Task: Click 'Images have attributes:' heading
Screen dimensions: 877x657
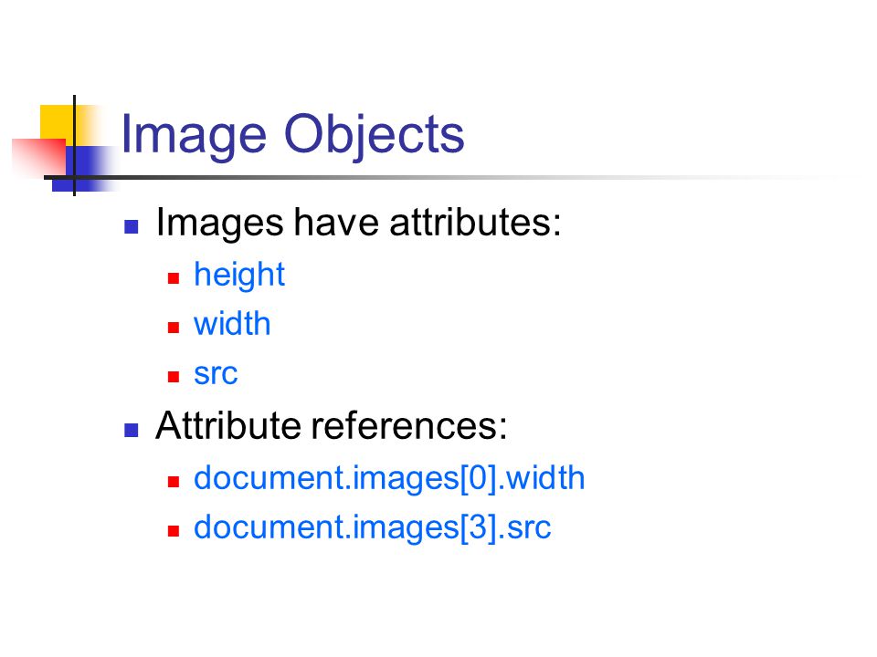Action: [358, 223]
